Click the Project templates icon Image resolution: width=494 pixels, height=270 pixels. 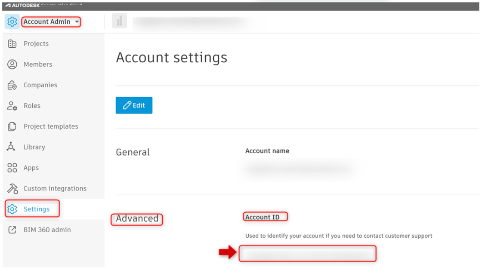(x=12, y=126)
